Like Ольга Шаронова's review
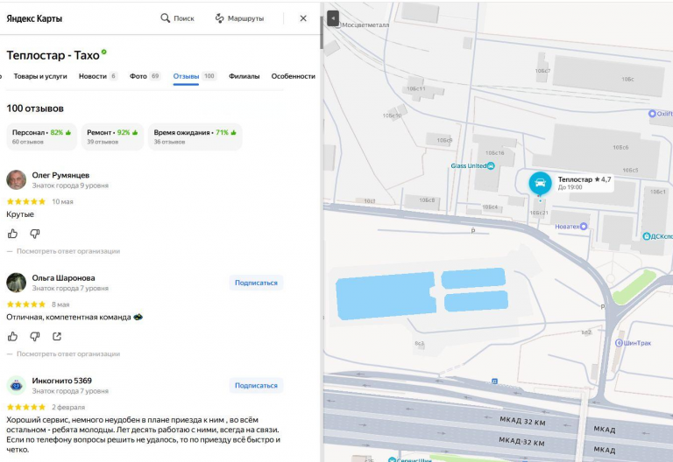This screenshot has width=673, height=462. tap(12, 336)
